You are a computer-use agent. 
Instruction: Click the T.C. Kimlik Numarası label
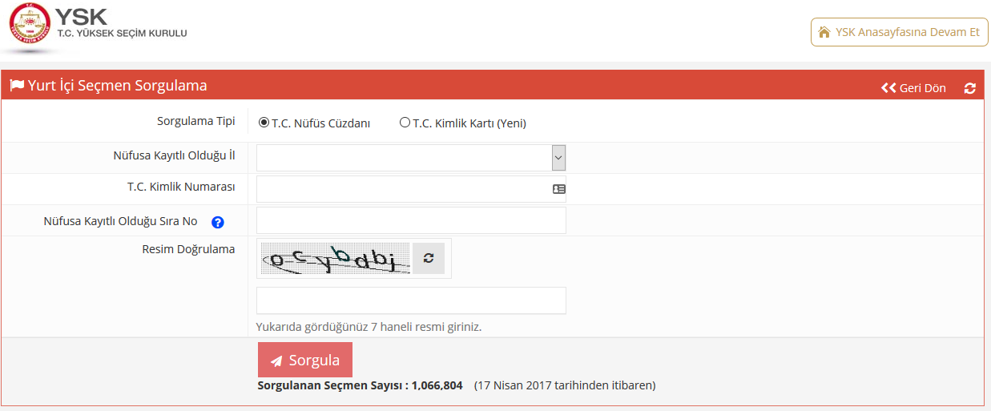point(181,187)
